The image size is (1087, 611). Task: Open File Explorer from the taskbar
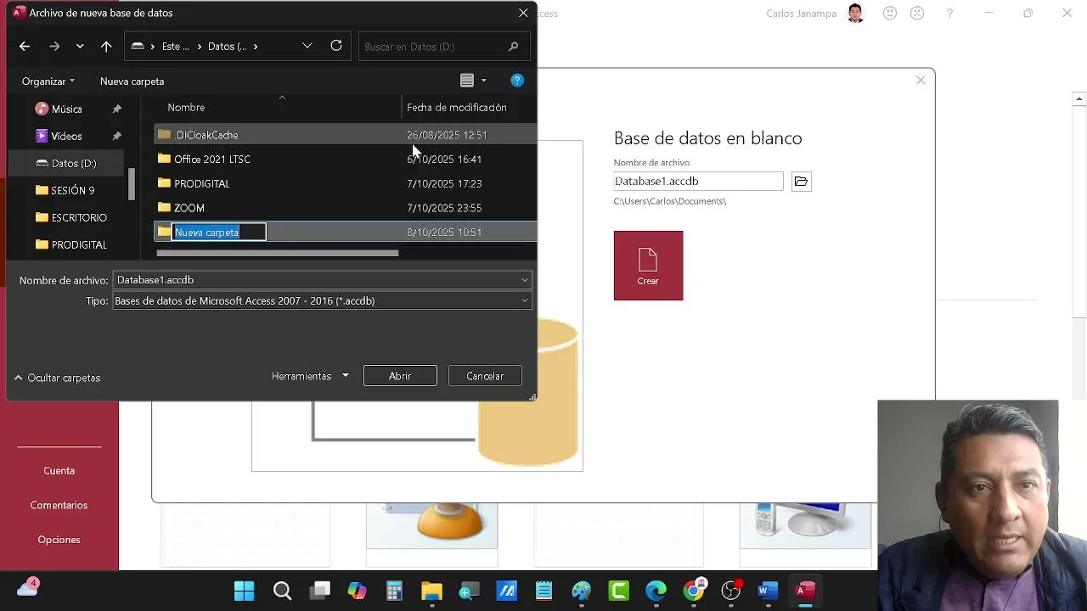point(431,591)
